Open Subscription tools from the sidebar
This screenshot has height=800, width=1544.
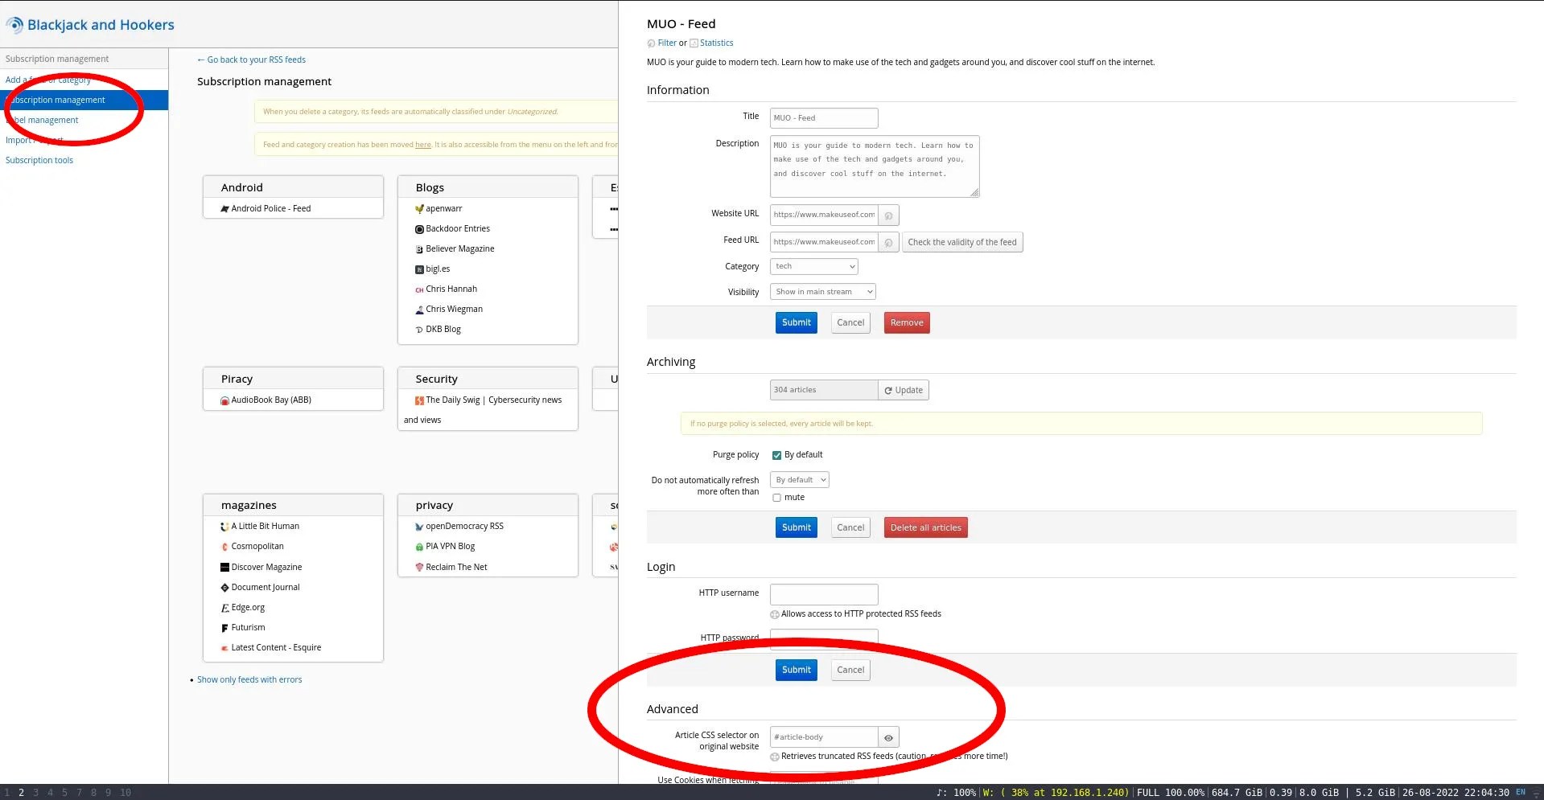pyautogui.click(x=39, y=159)
